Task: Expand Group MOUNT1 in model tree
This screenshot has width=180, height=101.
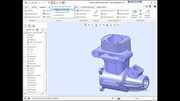Action: click(x=26, y=66)
